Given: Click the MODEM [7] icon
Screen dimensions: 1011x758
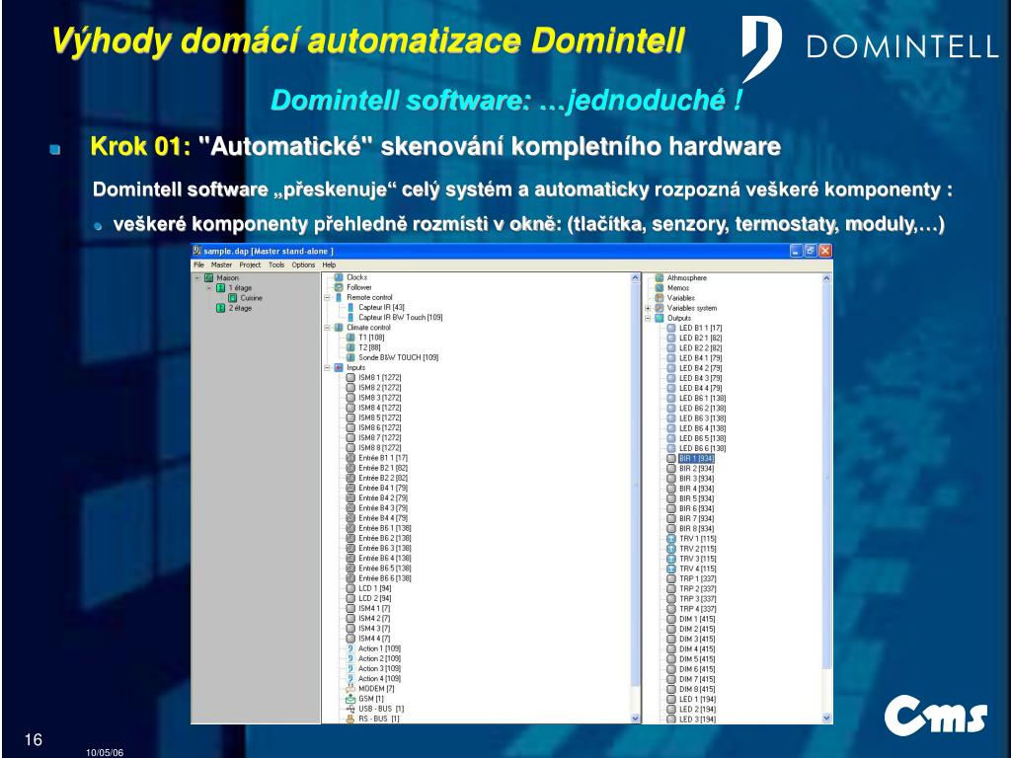Looking at the screenshot, I should (350, 689).
